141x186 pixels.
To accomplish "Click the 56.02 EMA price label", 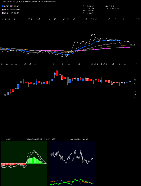I will 133,45.
